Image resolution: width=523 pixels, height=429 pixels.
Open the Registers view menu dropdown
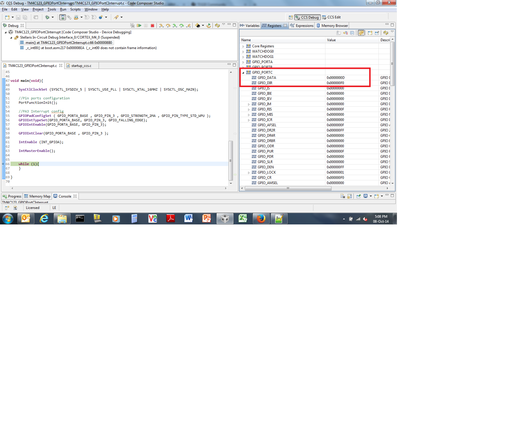click(x=392, y=32)
